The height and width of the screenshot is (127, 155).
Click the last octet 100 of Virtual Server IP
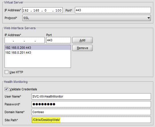[x=58, y=10]
